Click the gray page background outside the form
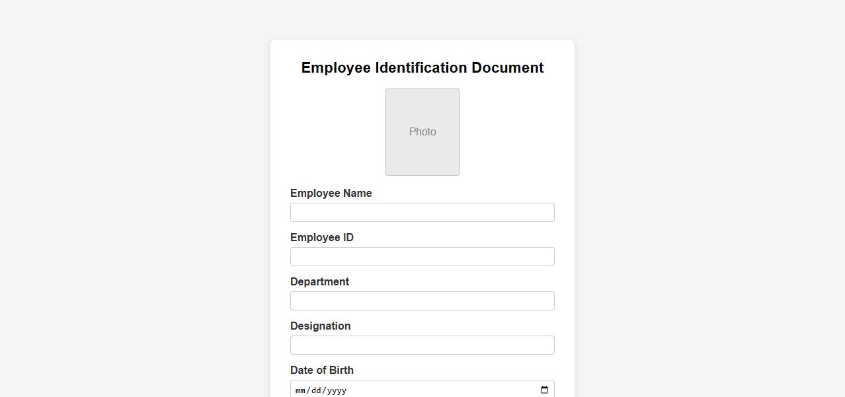Screen dimensions: 845x397 tap(132, 198)
